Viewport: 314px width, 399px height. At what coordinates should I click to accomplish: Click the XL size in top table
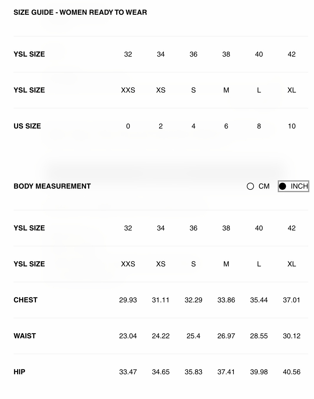tap(292, 90)
